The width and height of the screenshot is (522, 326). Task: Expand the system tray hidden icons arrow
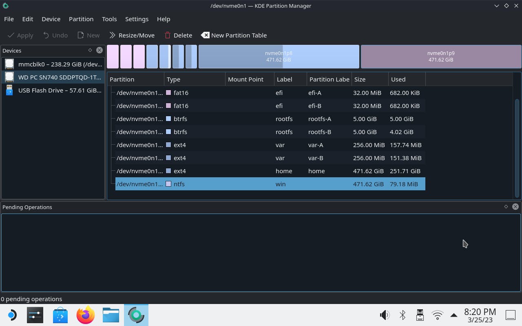point(453,315)
